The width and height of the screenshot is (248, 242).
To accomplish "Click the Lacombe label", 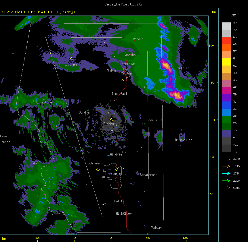I will [x=129, y=55].
